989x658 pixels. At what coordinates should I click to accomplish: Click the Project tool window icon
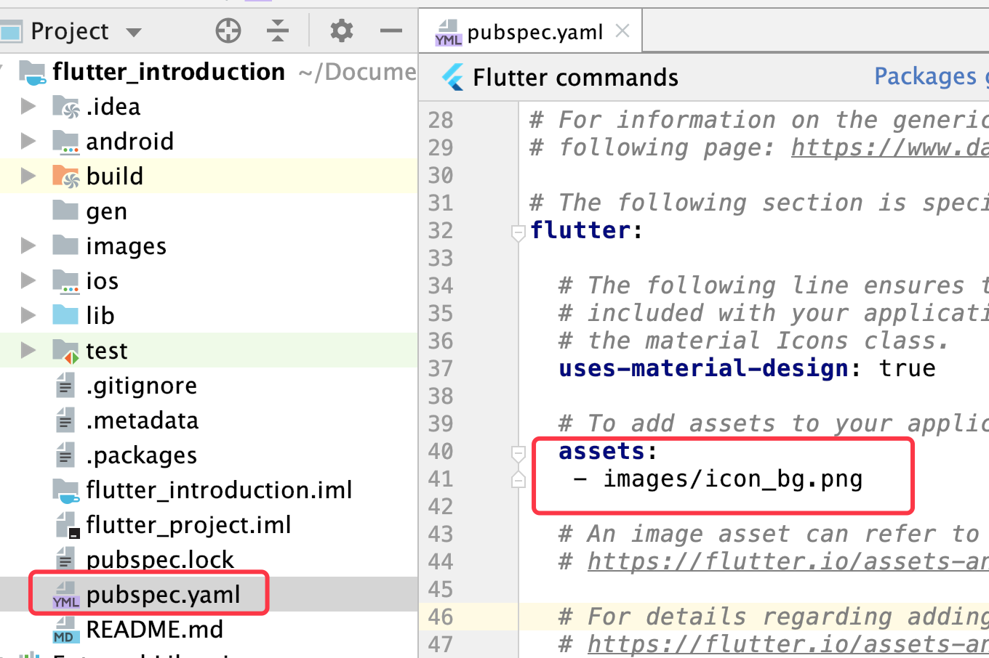[10, 31]
